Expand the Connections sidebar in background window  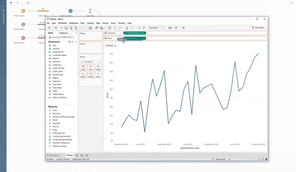(3, 3)
